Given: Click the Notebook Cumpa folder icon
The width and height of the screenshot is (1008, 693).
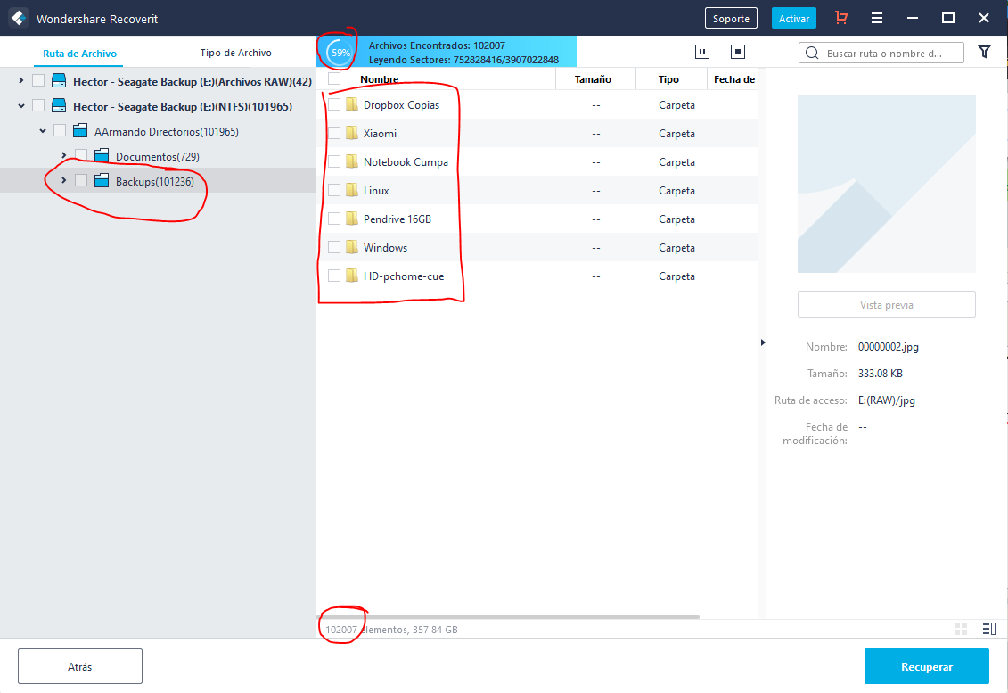Looking at the screenshot, I should [x=352, y=161].
